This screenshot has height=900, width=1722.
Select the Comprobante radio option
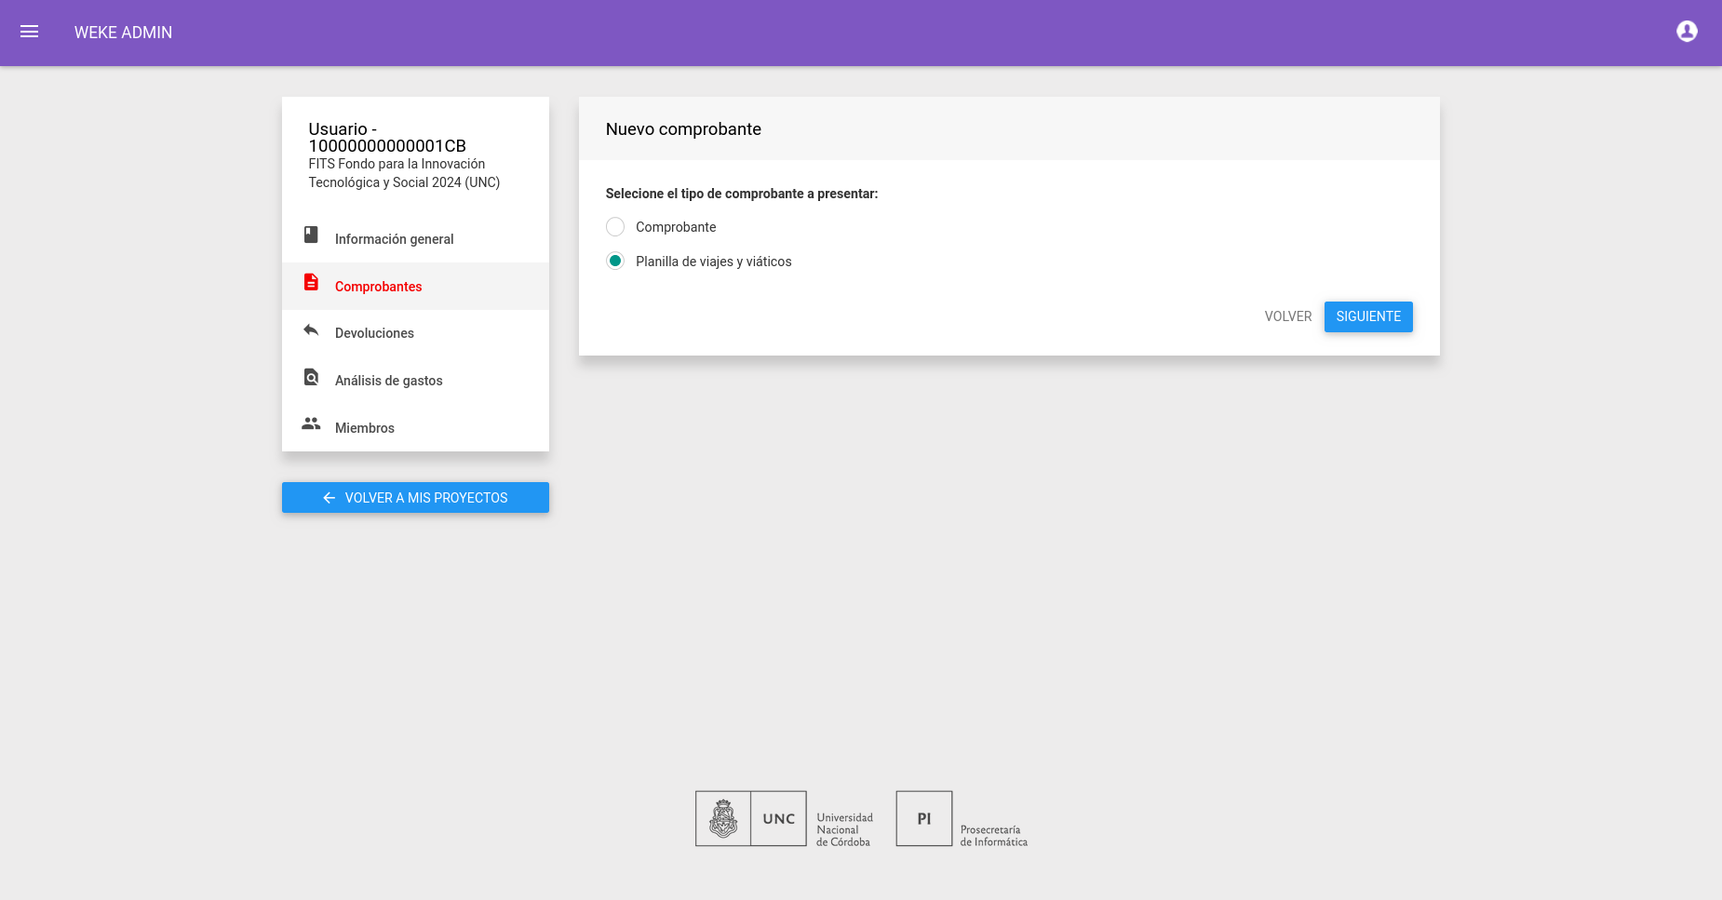pos(615,227)
